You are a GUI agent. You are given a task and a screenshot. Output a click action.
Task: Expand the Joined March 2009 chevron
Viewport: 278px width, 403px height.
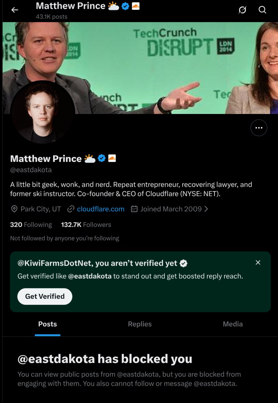(x=206, y=209)
